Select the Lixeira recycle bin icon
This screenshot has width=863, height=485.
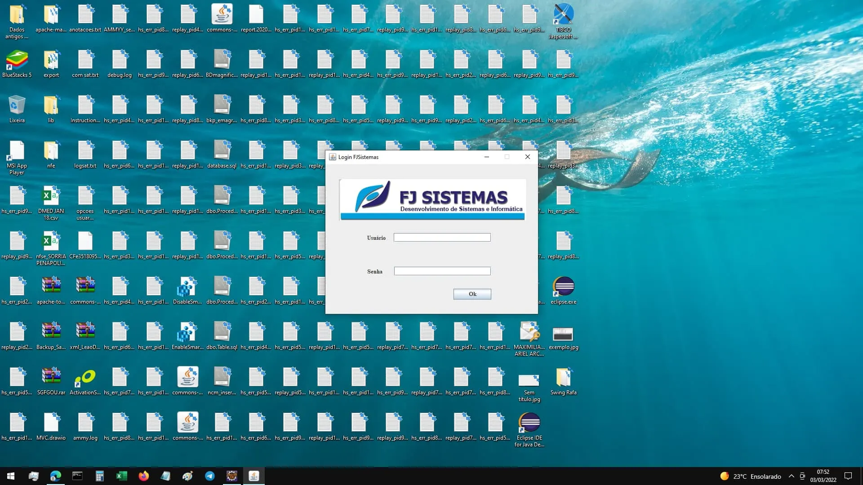click(x=17, y=109)
